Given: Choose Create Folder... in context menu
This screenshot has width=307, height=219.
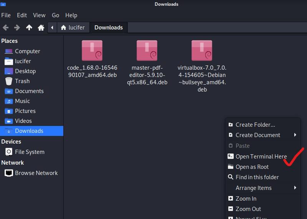Looking at the screenshot, I should (263, 125).
